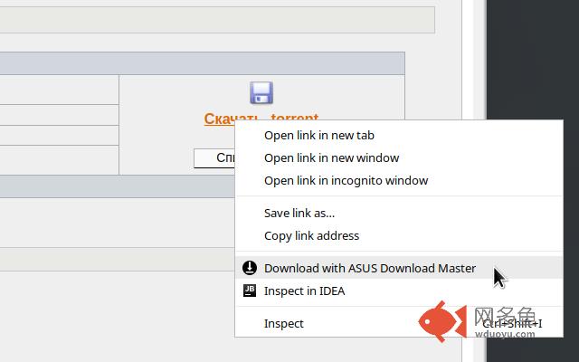579x362 pixels.
Task: Pick Open link in incognito window
Action: [x=399, y=181]
